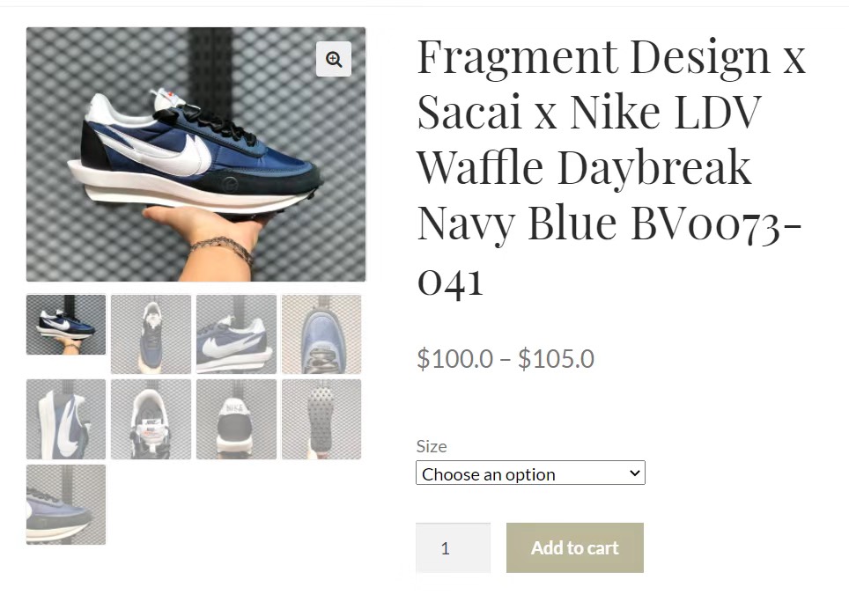Select the top-down toe view thumbnail
The height and width of the screenshot is (616, 849).
click(x=151, y=334)
